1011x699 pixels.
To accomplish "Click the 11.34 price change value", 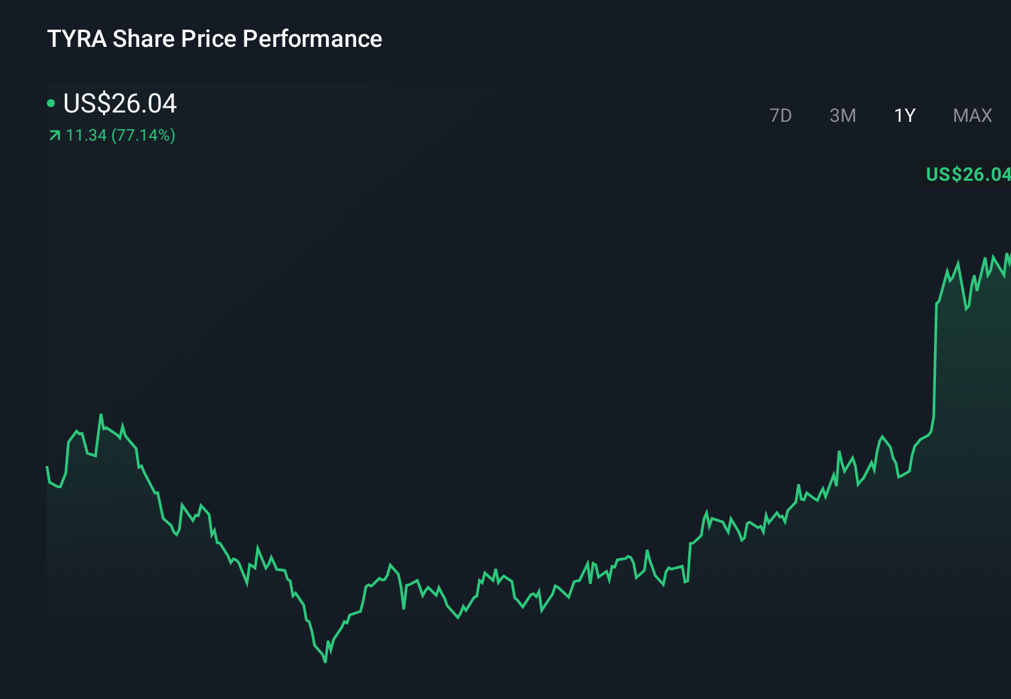I will tap(86, 135).
